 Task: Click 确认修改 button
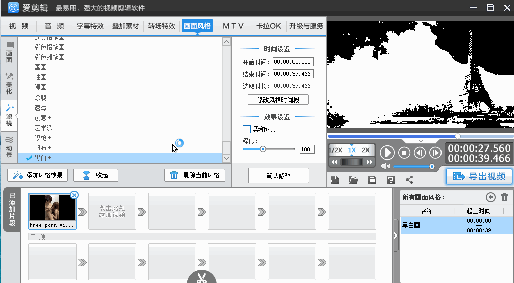click(x=278, y=176)
